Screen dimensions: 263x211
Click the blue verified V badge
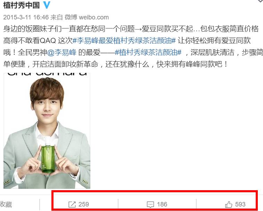[47, 5]
